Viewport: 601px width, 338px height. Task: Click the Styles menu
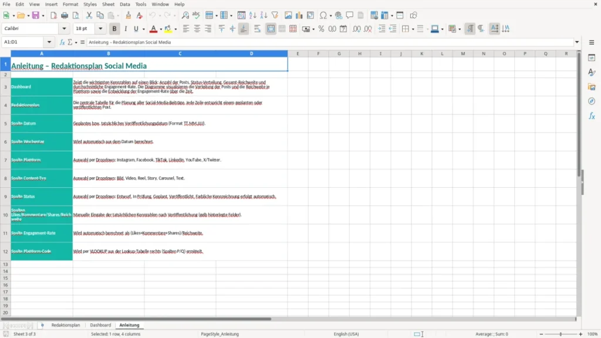click(90, 4)
